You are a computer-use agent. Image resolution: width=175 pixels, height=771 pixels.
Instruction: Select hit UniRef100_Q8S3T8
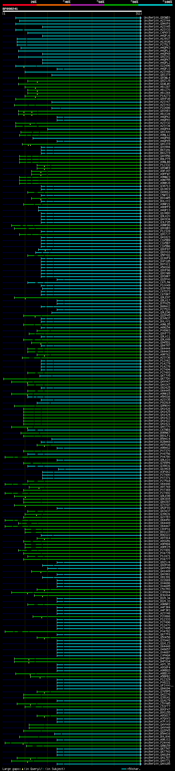157,144
